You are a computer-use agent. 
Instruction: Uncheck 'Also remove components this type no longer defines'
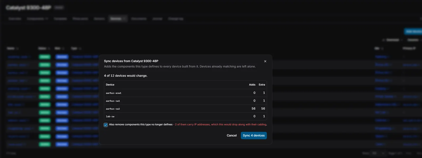point(106,125)
